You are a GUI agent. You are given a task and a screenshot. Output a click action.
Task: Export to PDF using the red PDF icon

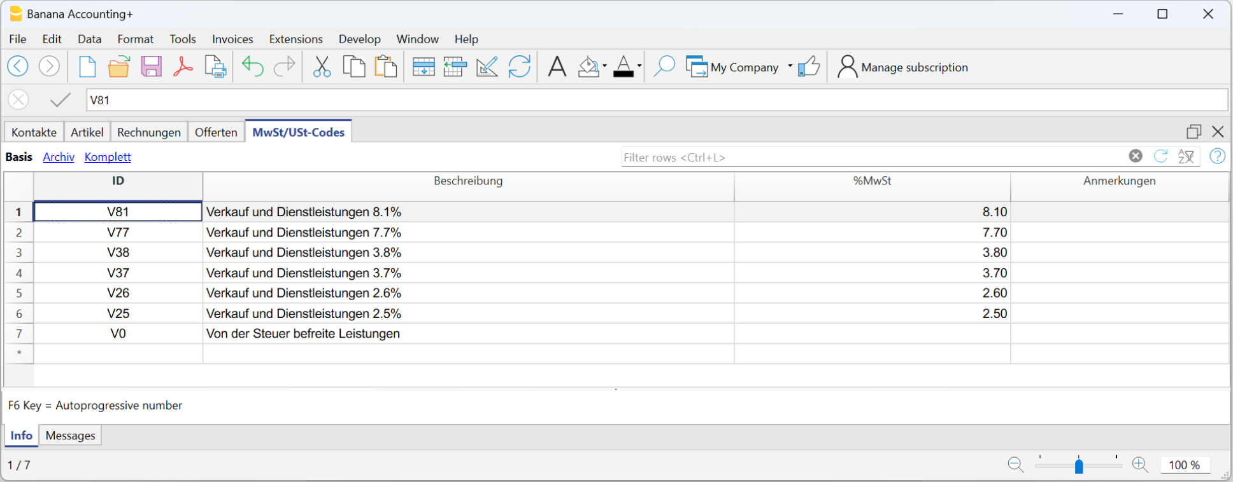tap(183, 66)
